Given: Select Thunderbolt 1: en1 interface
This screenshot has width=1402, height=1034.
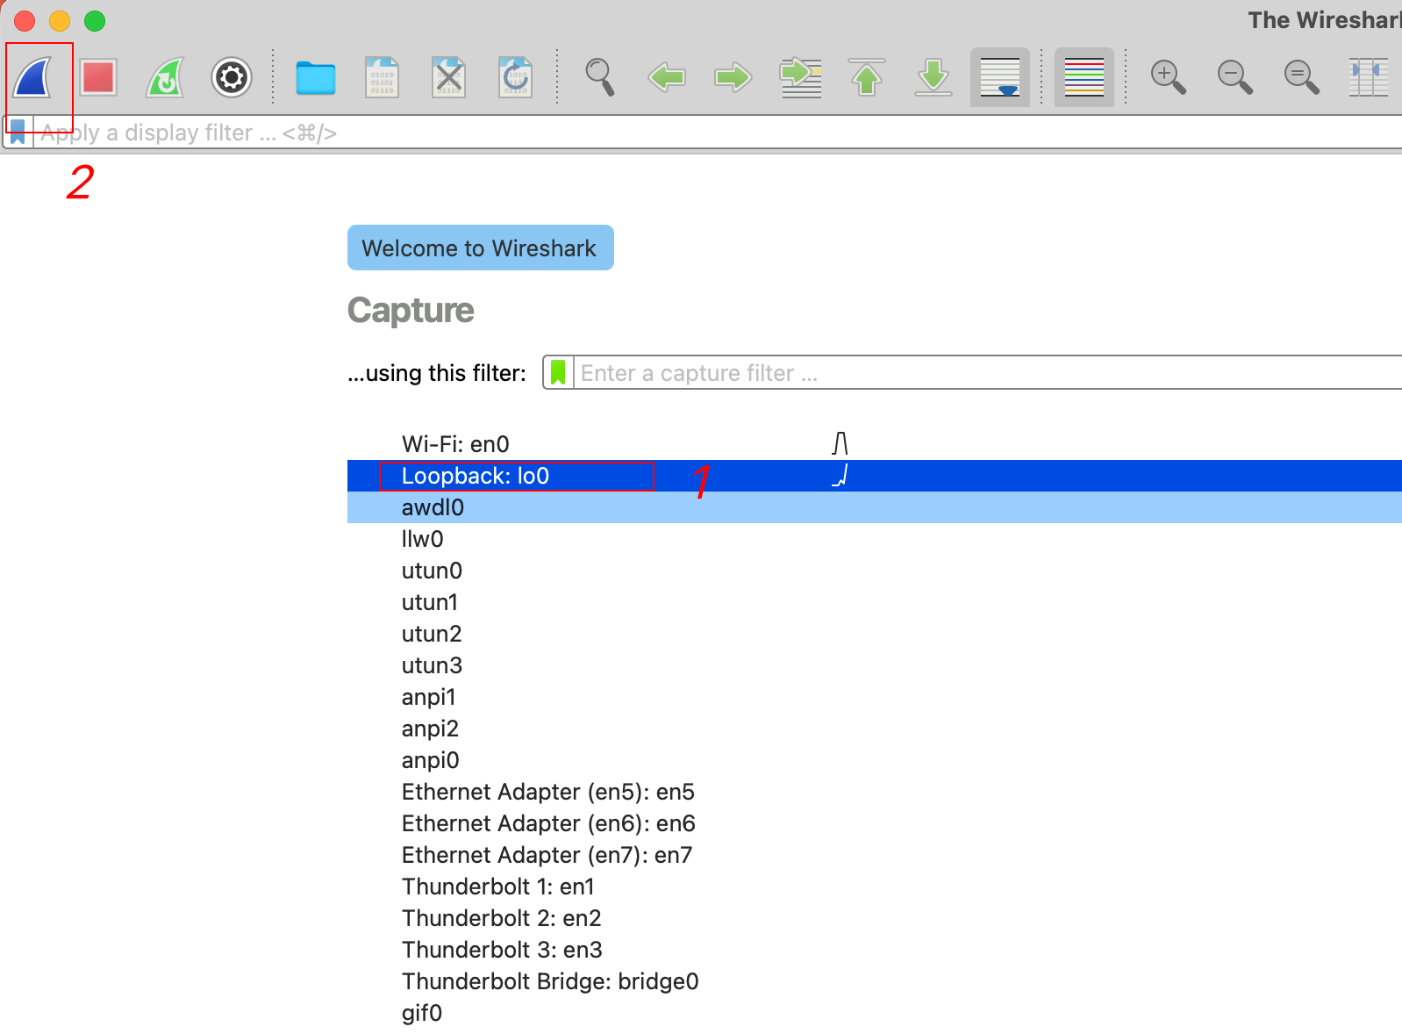Looking at the screenshot, I should (875, 887).
